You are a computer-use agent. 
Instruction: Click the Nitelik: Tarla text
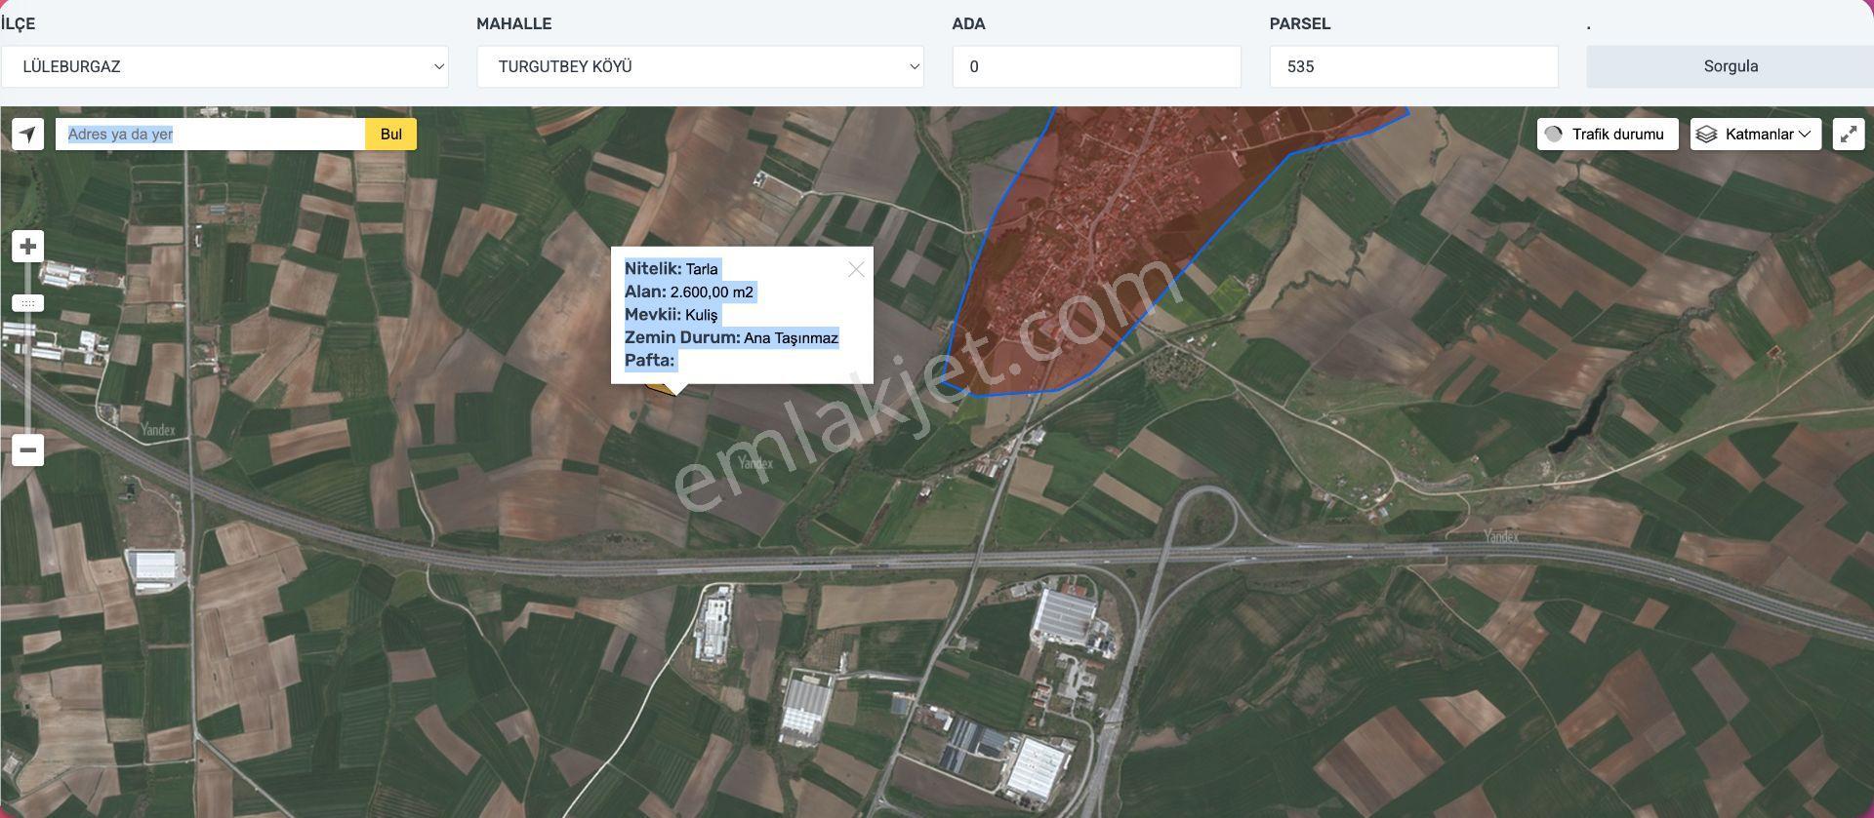tap(672, 269)
